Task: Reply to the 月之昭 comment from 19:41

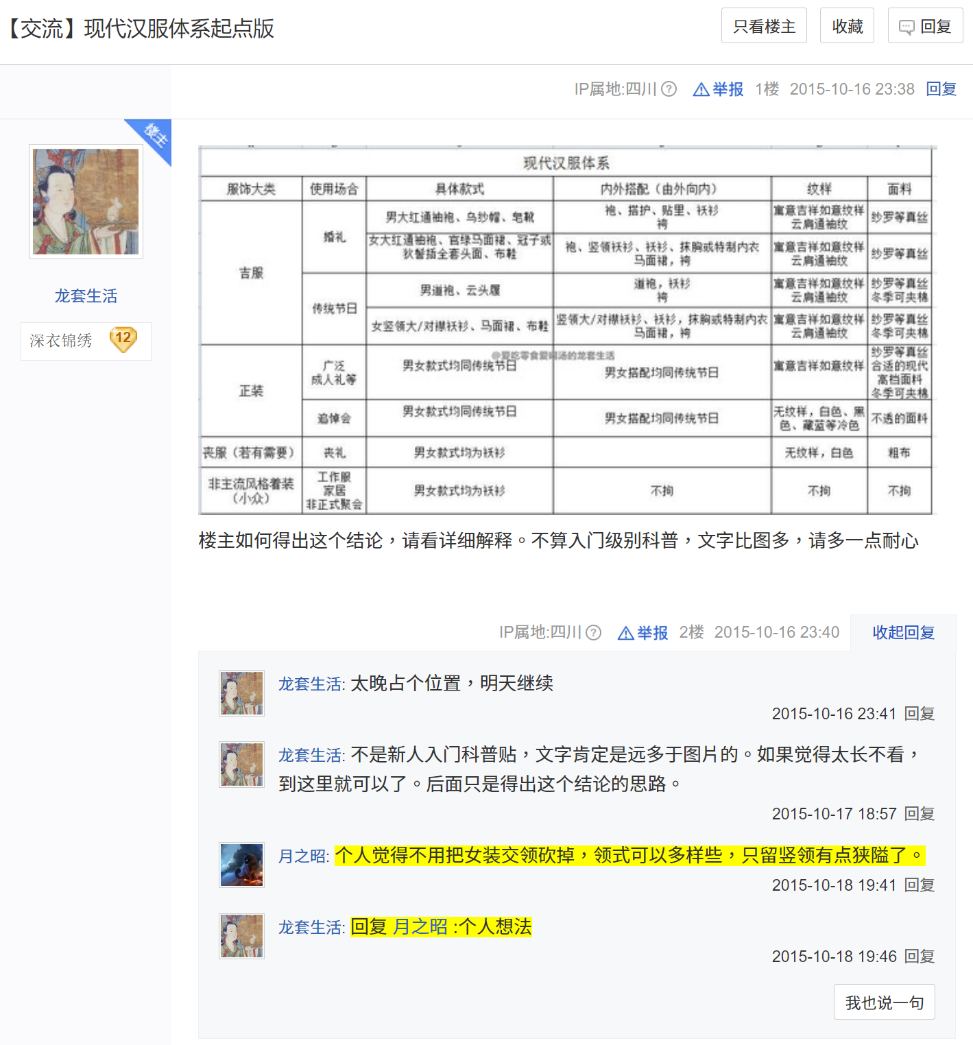Action: point(920,885)
